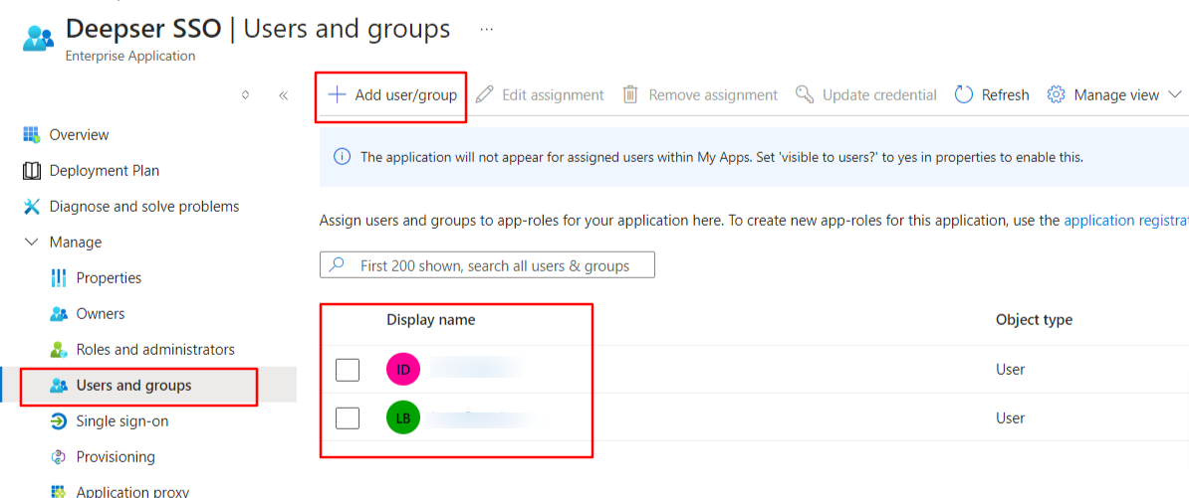This screenshot has height=498, width=1189.
Task: Click the search all users & groups field
Action: pyautogui.click(x=488, y=265)
